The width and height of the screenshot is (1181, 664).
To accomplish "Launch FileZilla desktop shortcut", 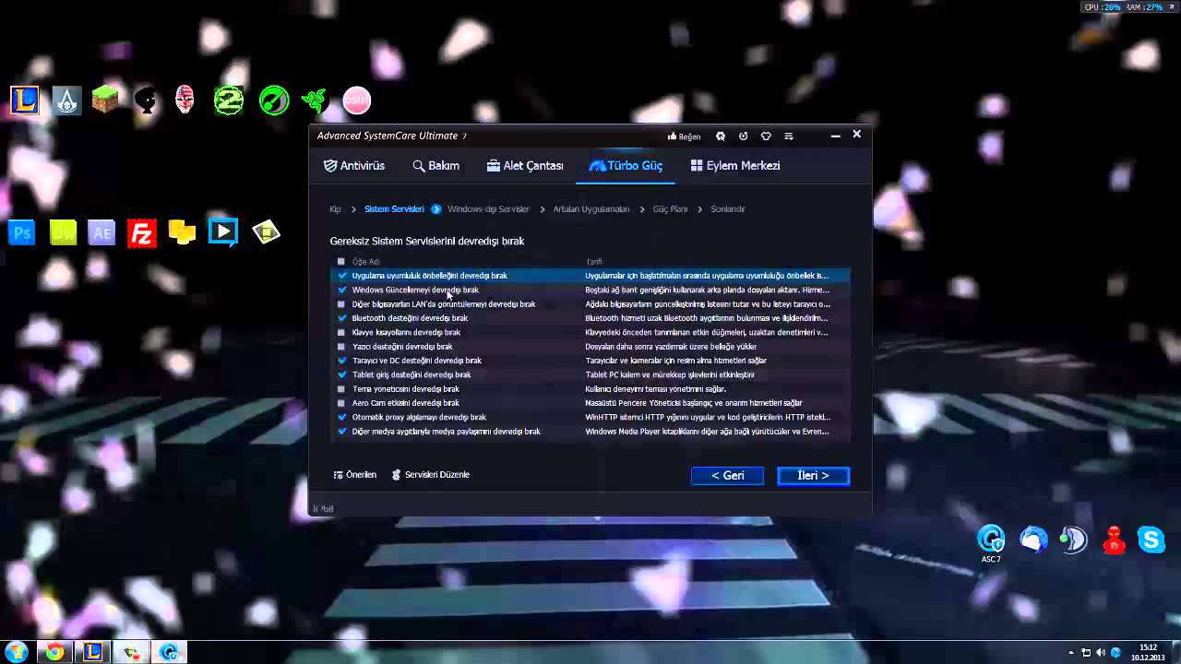I will [x=142, y=232].
